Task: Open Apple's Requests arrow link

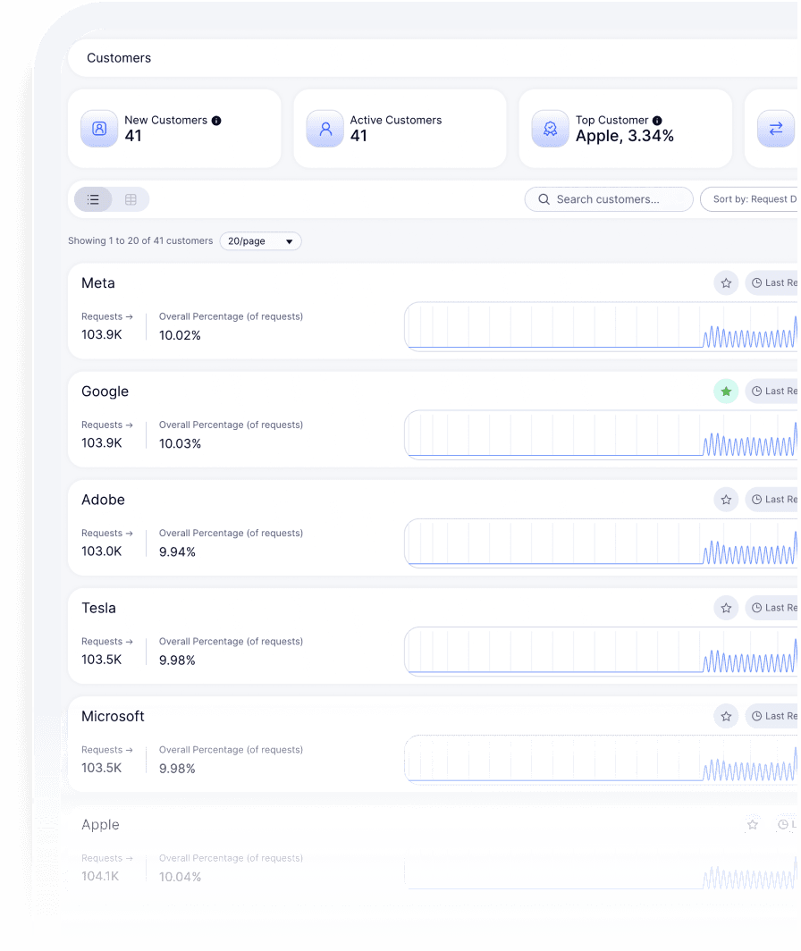Action: pyautogui.click(x=106, y=858)
